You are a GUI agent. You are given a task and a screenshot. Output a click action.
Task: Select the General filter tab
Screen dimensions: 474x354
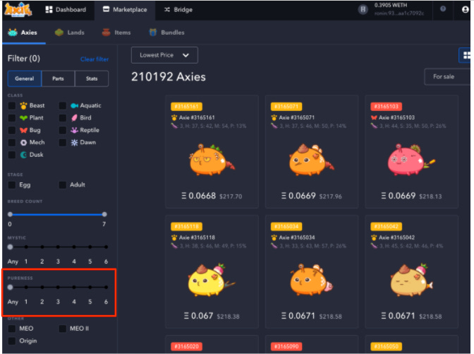coord(25,78)
